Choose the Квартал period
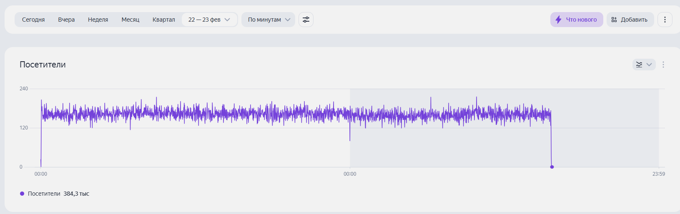This screenshot has width=680, height=214. coord(164,20)
